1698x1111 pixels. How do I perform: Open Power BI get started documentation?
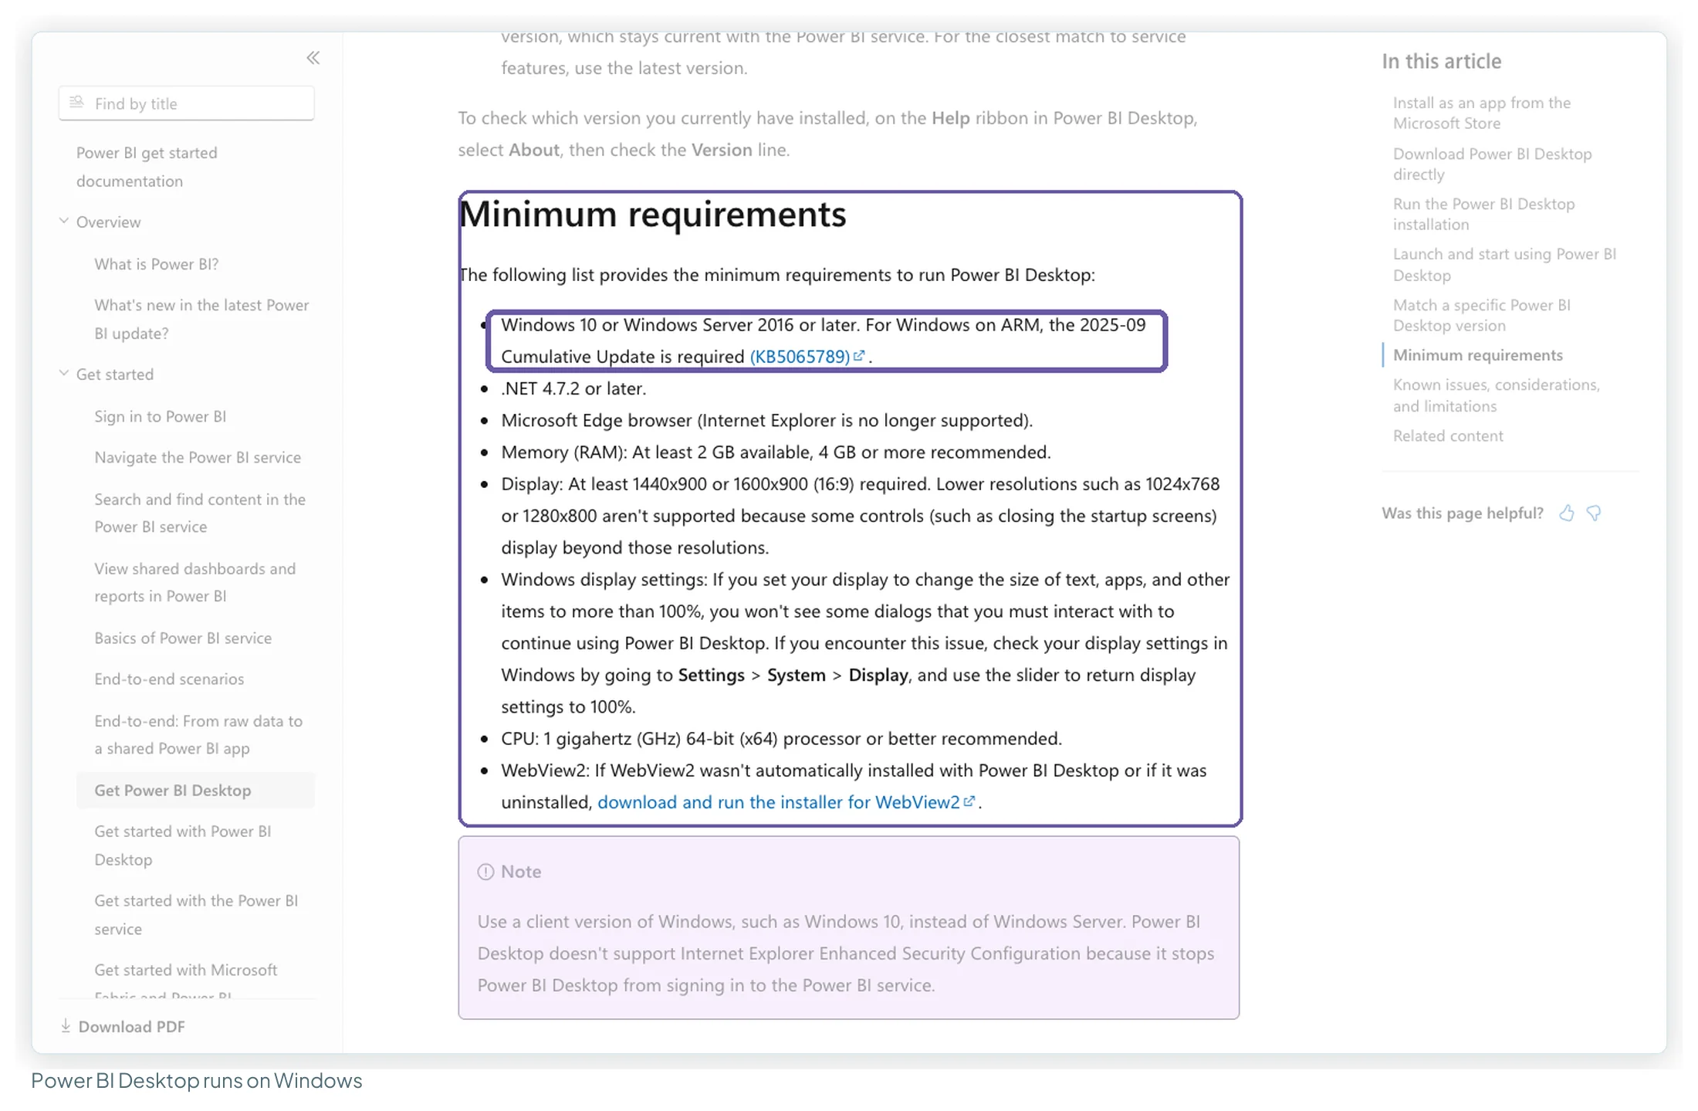click(x=147, y=167)
